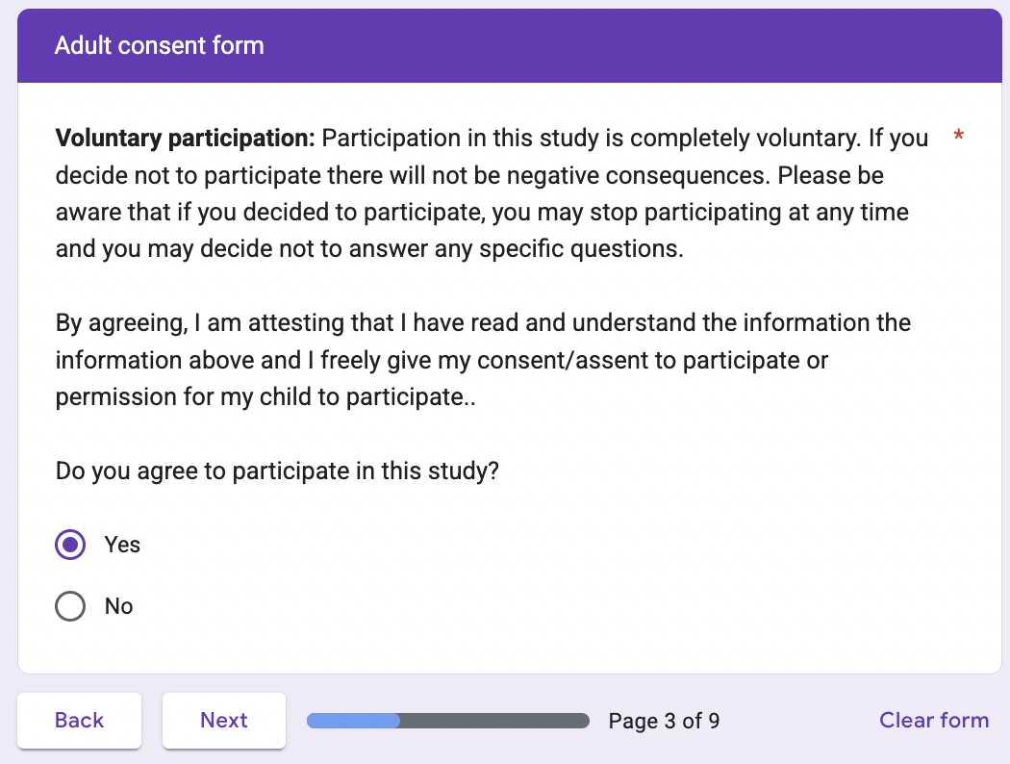Choose the No radio option
Image resolution: width=1010 pixels, height=764 pixels.
click(x=70, y=606)
